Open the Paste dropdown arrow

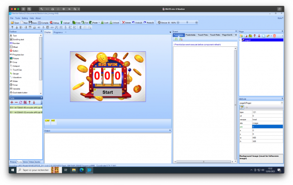[x=99, y=22]
